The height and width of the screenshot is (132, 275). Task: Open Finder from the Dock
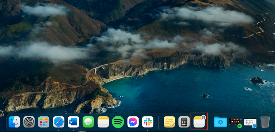click(14, 122)
